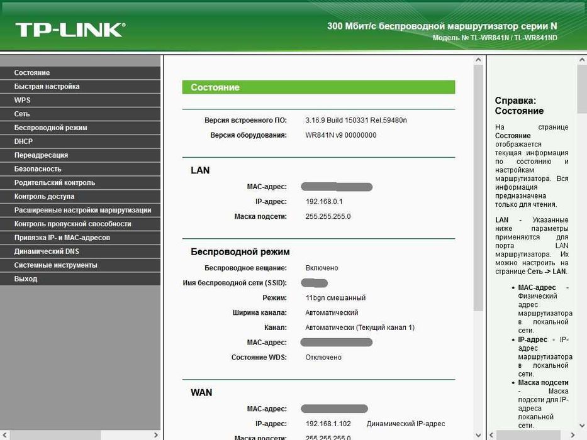
Task: Click the WAN section heading
Action: (201, 392)
